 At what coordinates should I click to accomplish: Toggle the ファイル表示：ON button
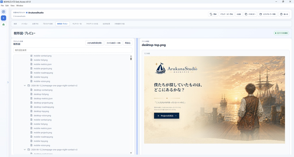click(x=113, y=43)
